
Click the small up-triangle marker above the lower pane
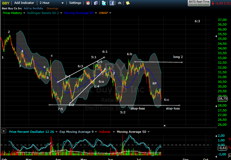point(165,125)
